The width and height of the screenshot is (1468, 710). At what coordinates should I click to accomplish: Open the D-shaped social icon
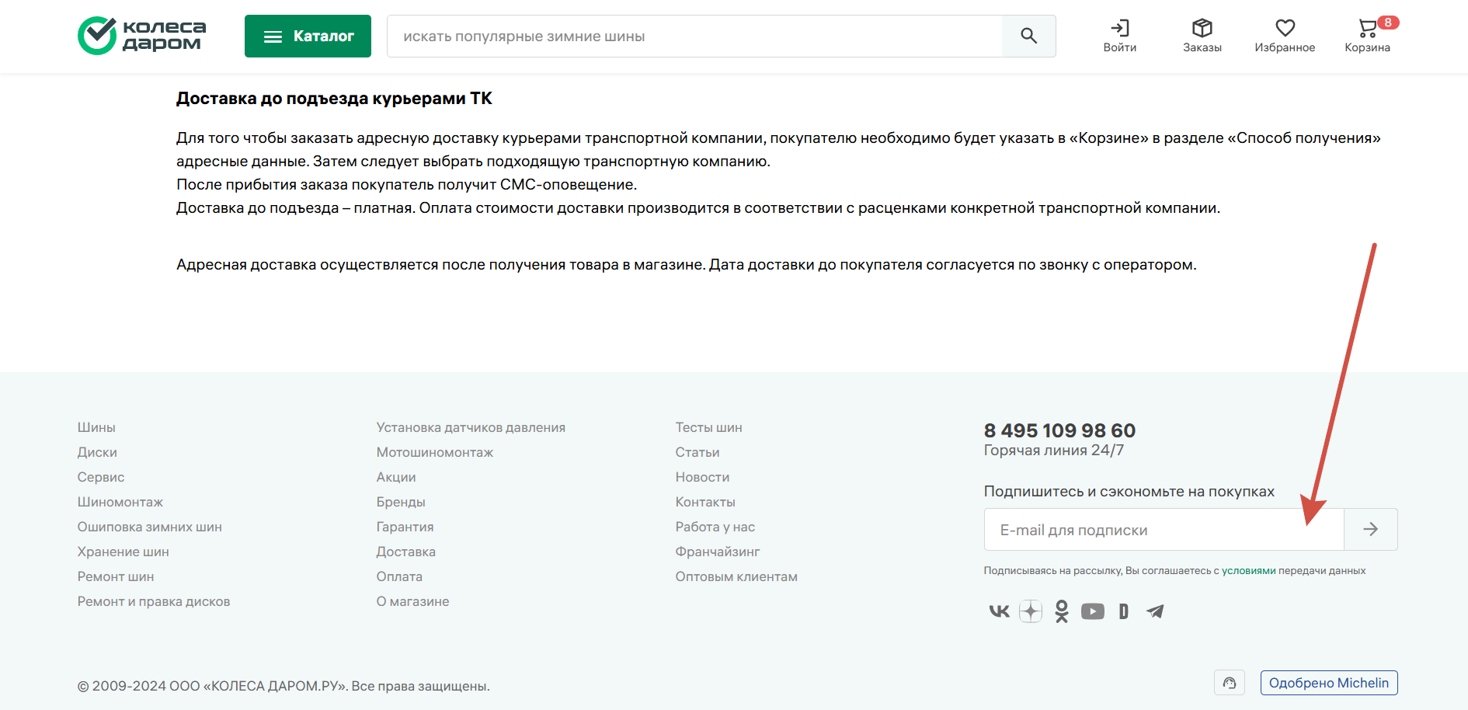click(1123, 611)
